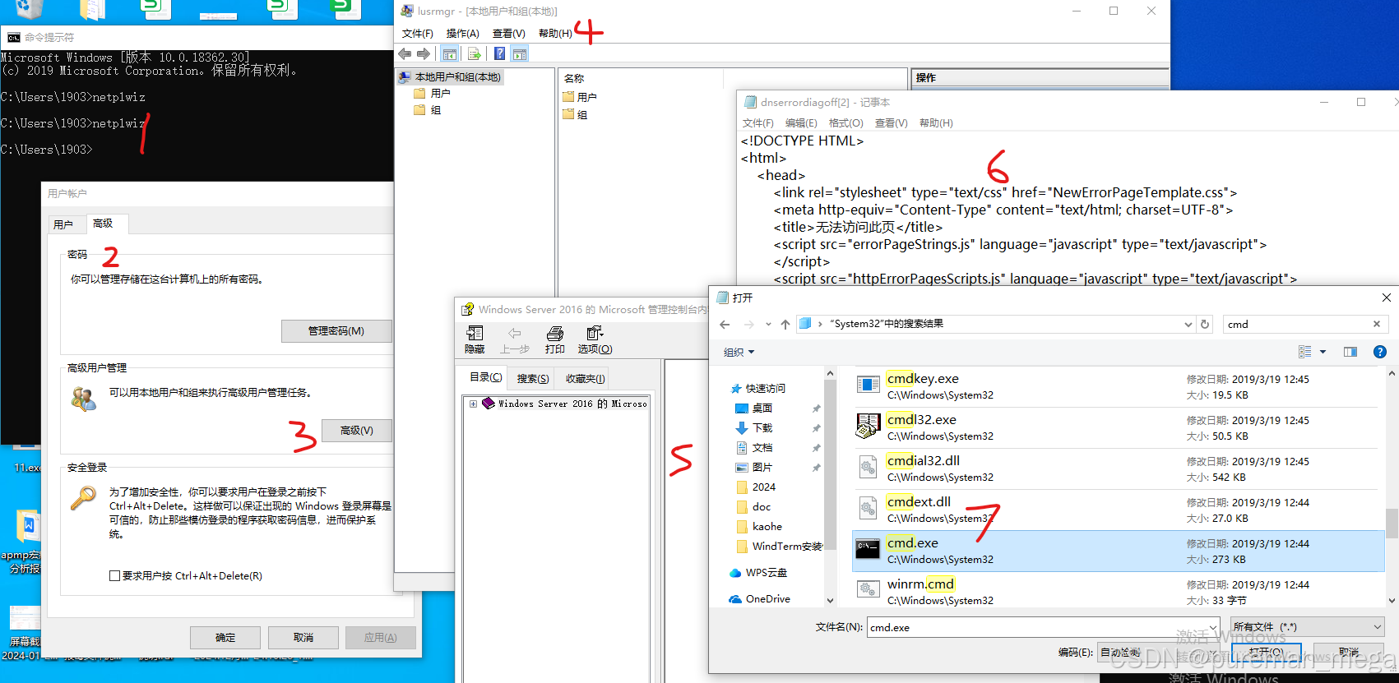
Task: Select 用户 folder in lusrmgr tree
Action: point(433,94)
